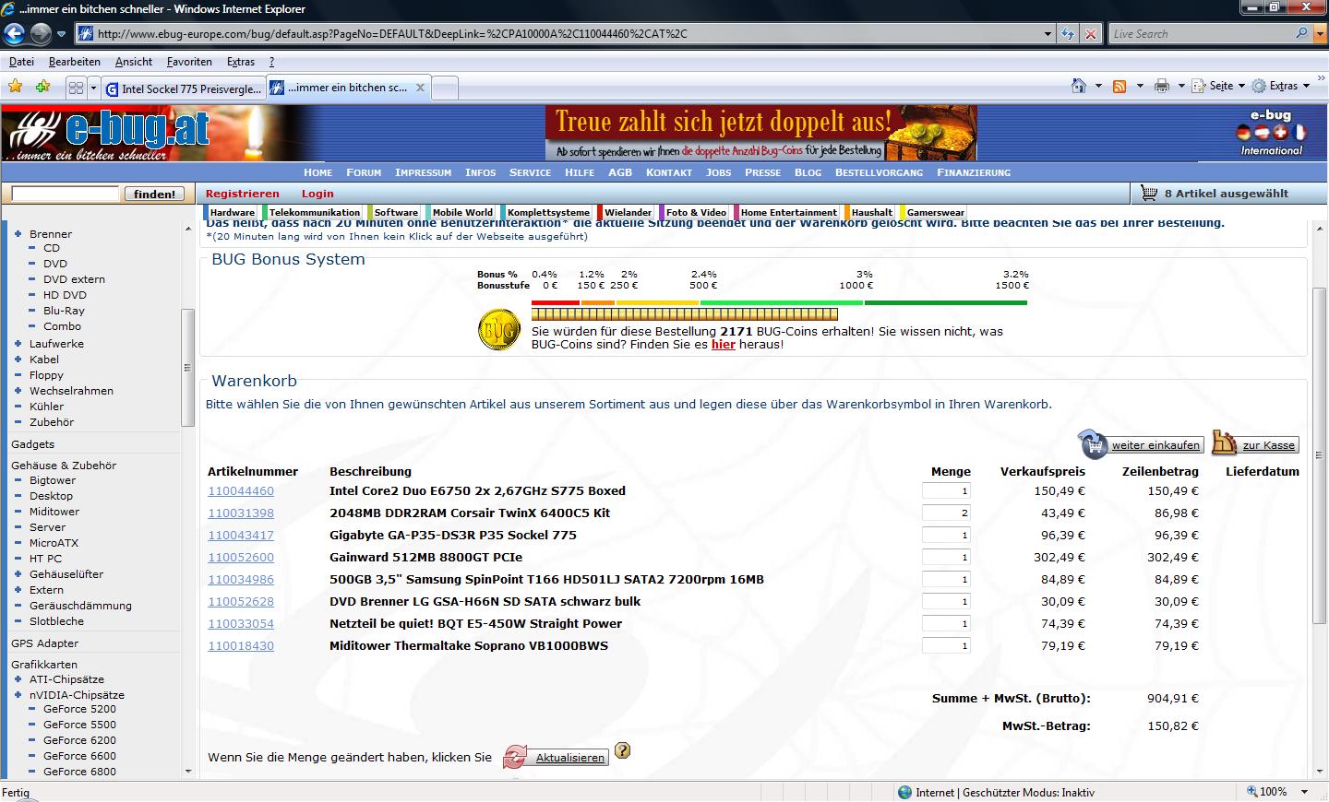Viewport: 1329px width, 802px height.
Task: Open the Datei menu
Action: pos(21,62)
